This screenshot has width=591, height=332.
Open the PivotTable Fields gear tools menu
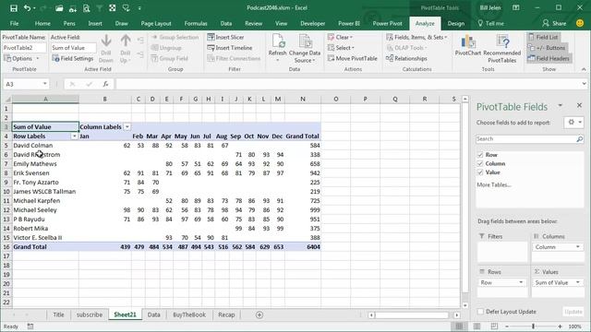pos(574,123)
